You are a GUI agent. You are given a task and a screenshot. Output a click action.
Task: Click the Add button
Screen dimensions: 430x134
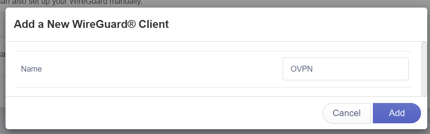(x=397, y=113)
